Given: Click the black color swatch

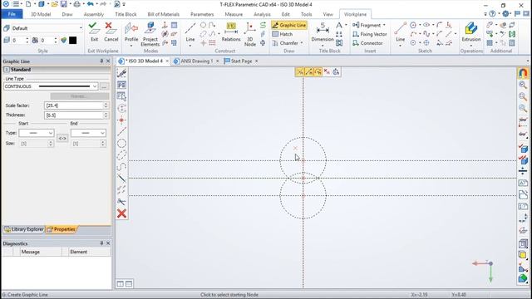Looking at the screenshot, I should click(x=72, y=40).
